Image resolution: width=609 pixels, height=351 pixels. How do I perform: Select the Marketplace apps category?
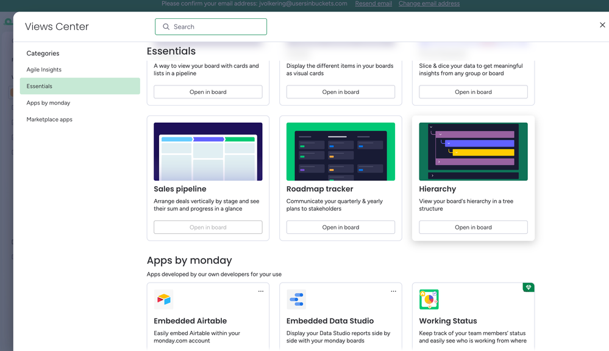(49, 120)
